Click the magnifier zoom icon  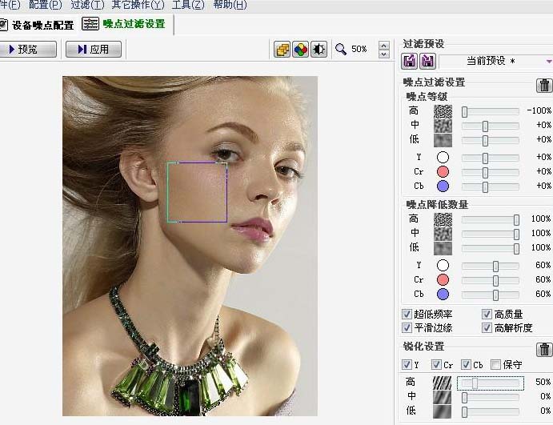[x=341, y=50]
